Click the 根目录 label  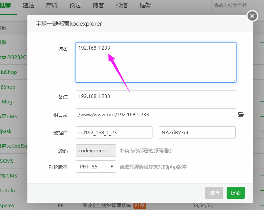point(61,115)
